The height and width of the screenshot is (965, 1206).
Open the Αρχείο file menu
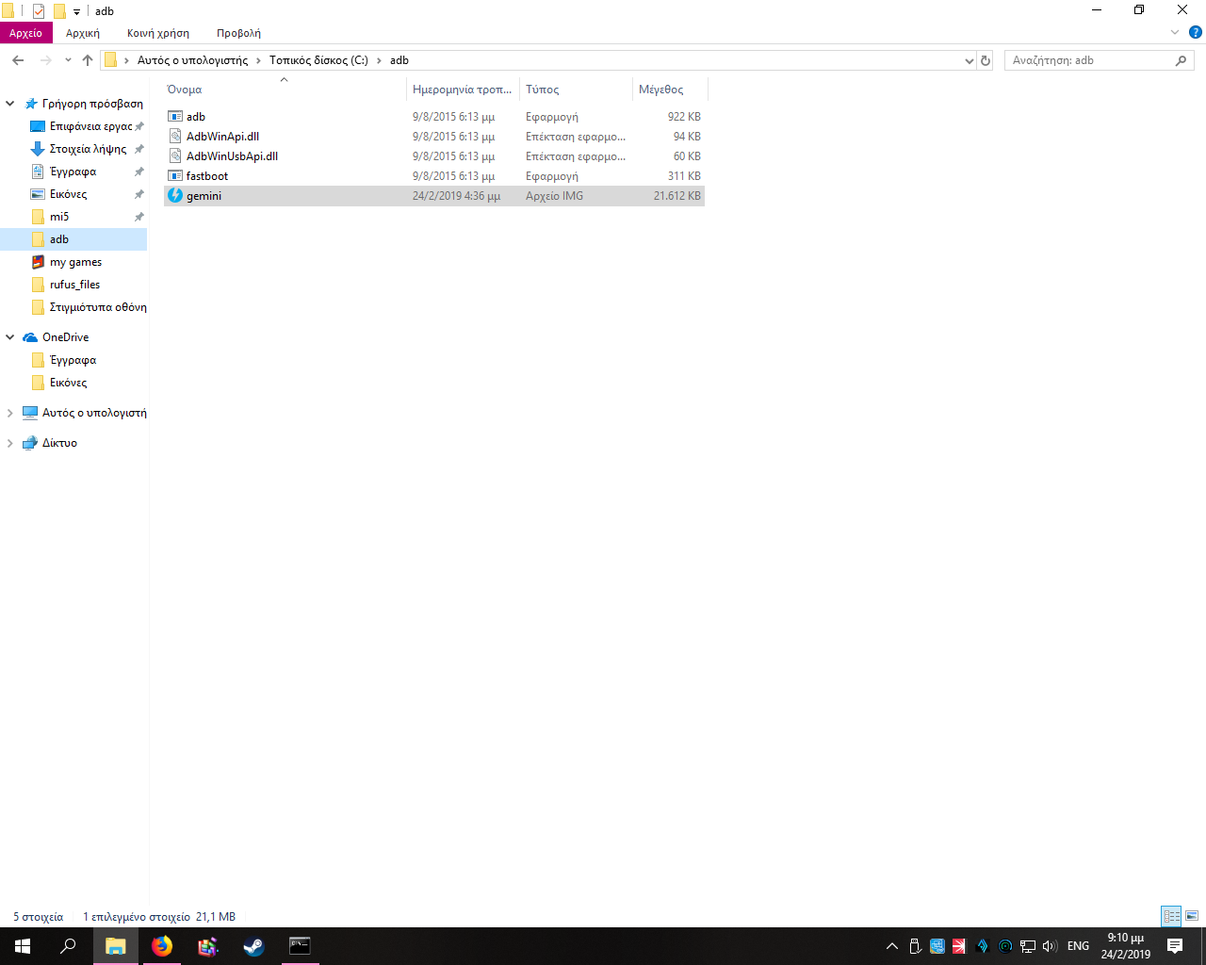coord(25,33)
